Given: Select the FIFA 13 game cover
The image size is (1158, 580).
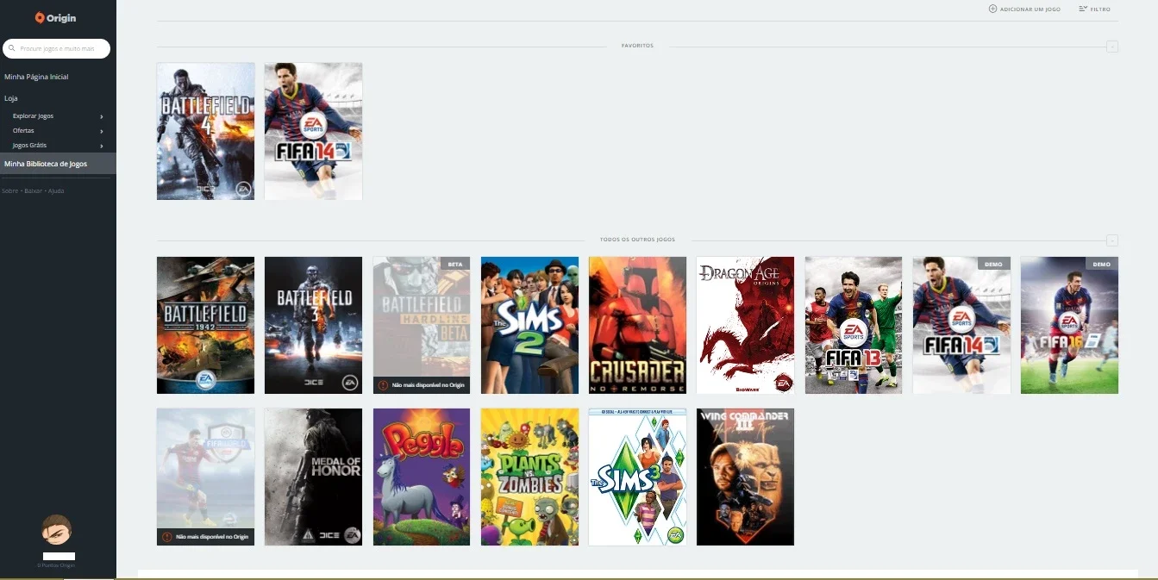Looking at the screenshot, I should click(x=854, y=325).
